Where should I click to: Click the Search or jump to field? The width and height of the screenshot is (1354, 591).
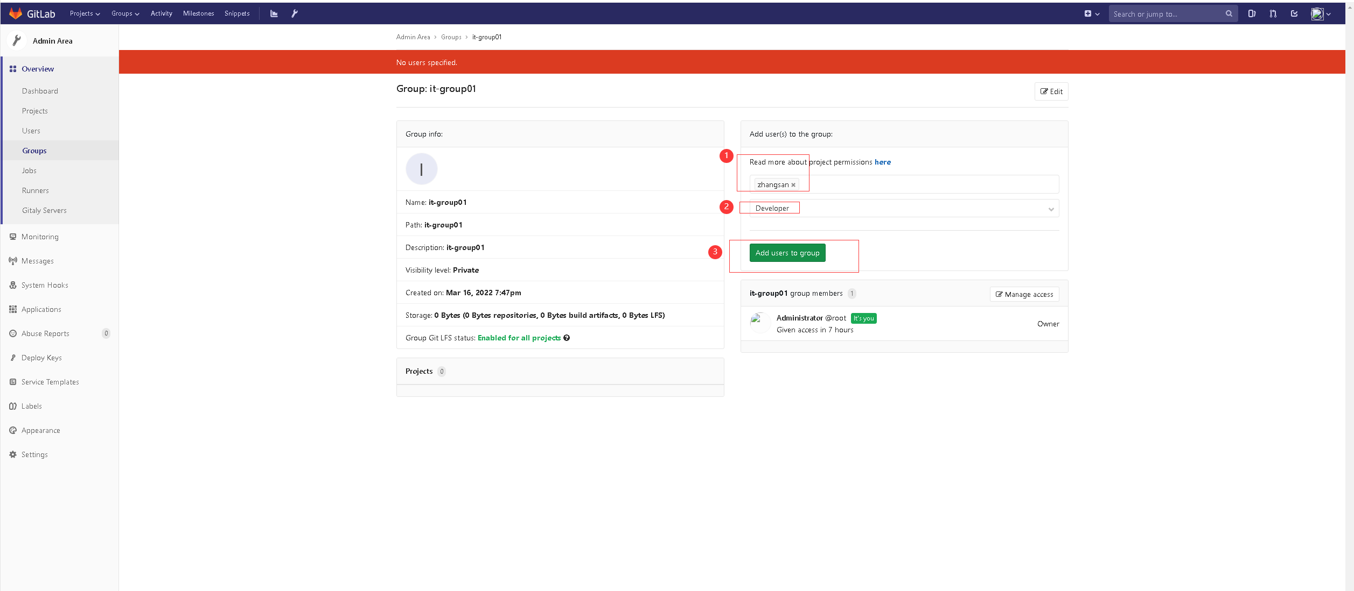[x=1167, y=14]
